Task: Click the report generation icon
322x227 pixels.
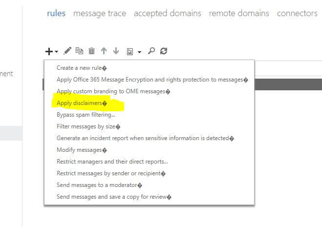Action: coord(130,52)
